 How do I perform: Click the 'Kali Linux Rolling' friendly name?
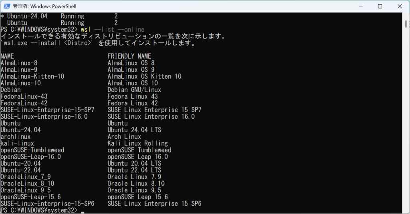tap(138, 143)
